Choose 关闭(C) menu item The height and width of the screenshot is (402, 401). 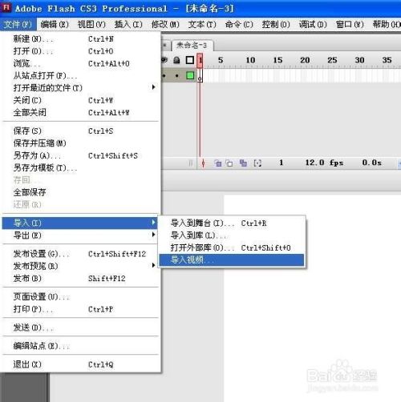pos(80,100)
